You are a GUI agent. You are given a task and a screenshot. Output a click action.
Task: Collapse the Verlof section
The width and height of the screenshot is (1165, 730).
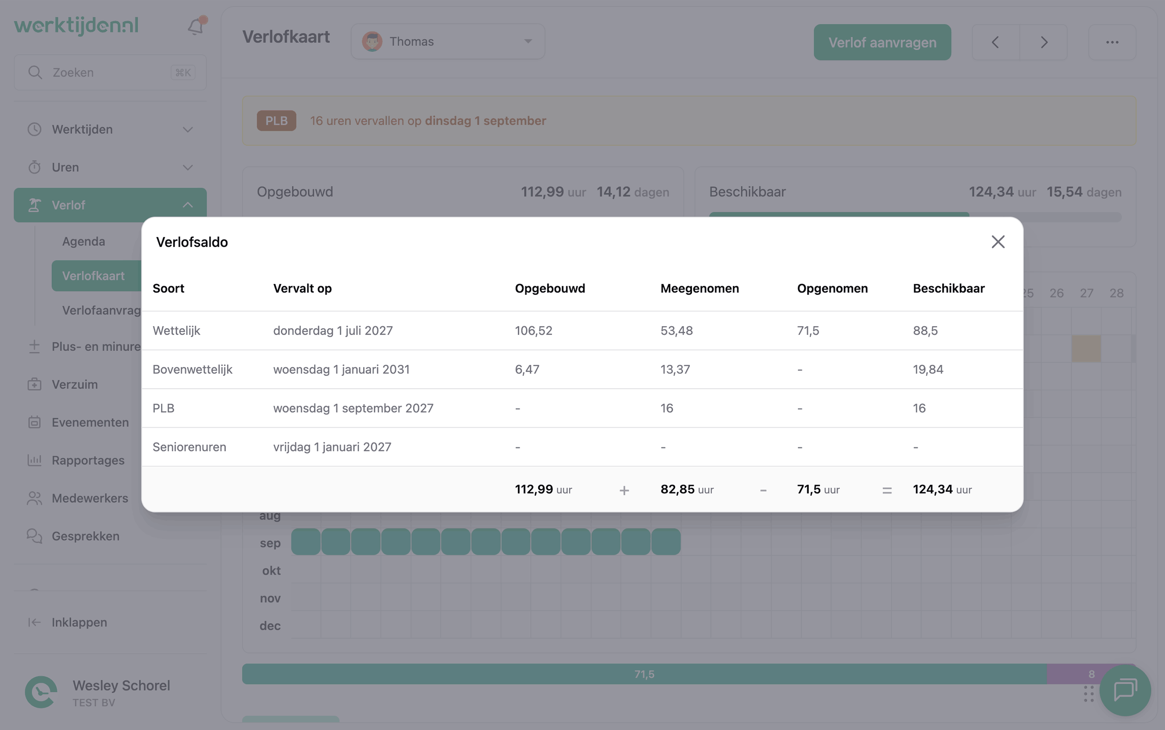pyautogui.click(x=188, y=205)
